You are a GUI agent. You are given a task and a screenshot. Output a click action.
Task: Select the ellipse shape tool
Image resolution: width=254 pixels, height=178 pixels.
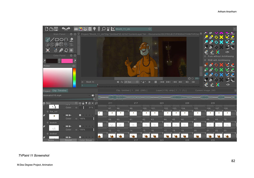tap(61, 39)
